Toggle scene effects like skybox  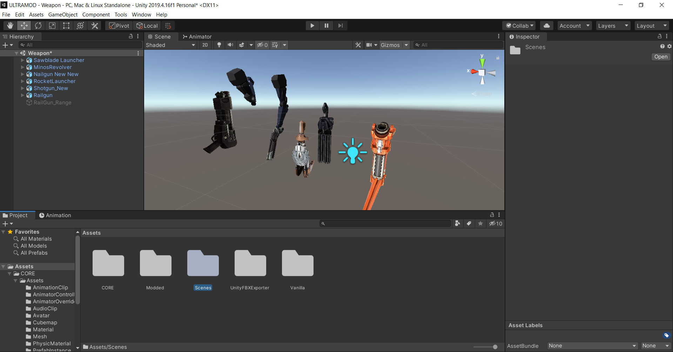pyautogui.click(x=242, y=45)
